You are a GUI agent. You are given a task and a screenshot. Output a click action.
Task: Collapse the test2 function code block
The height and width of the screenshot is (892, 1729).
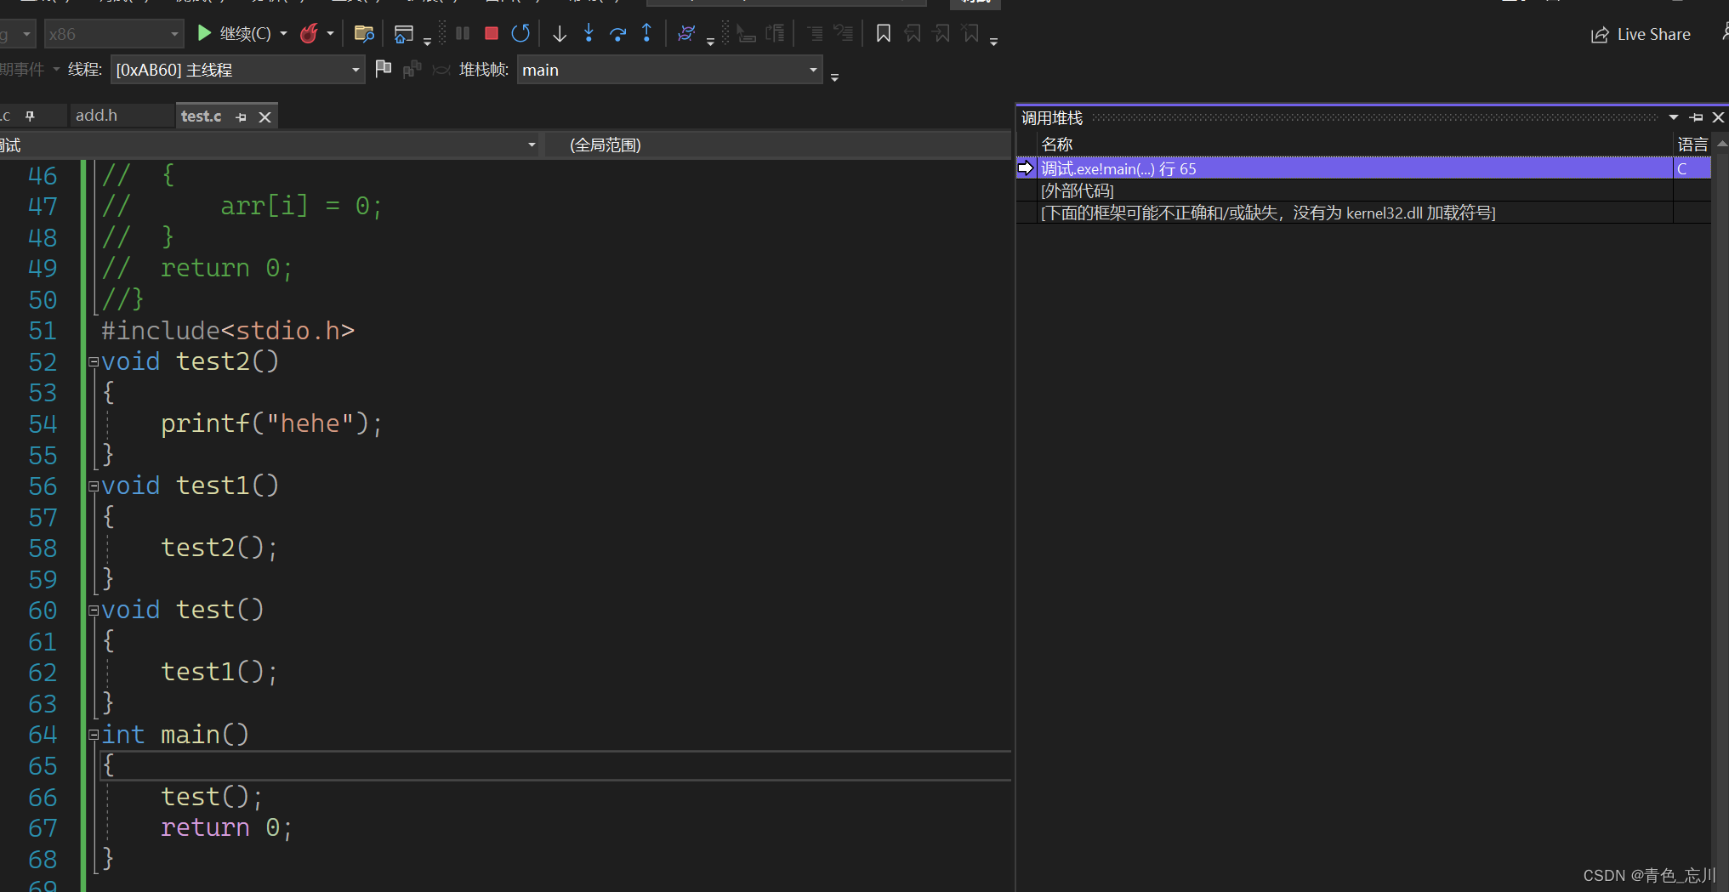tap(94, 362)
